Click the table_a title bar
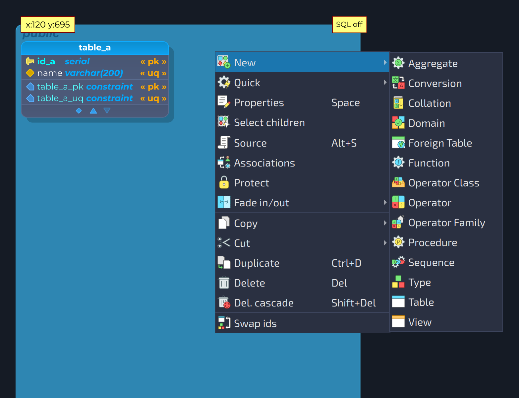This screenshot has height=398, width=519. coord(95,48)
